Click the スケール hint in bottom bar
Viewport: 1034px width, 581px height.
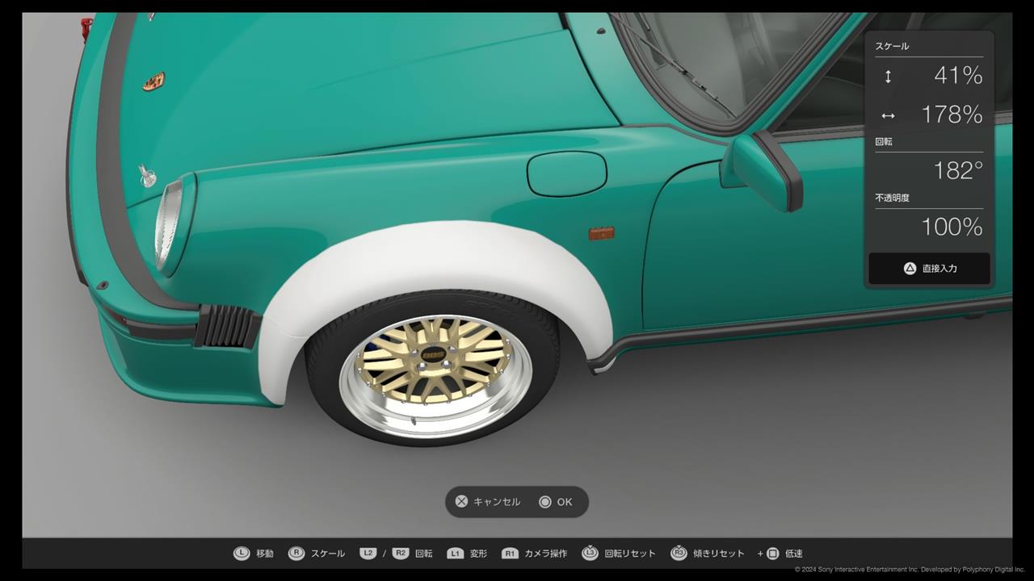[x=328, y=554]
